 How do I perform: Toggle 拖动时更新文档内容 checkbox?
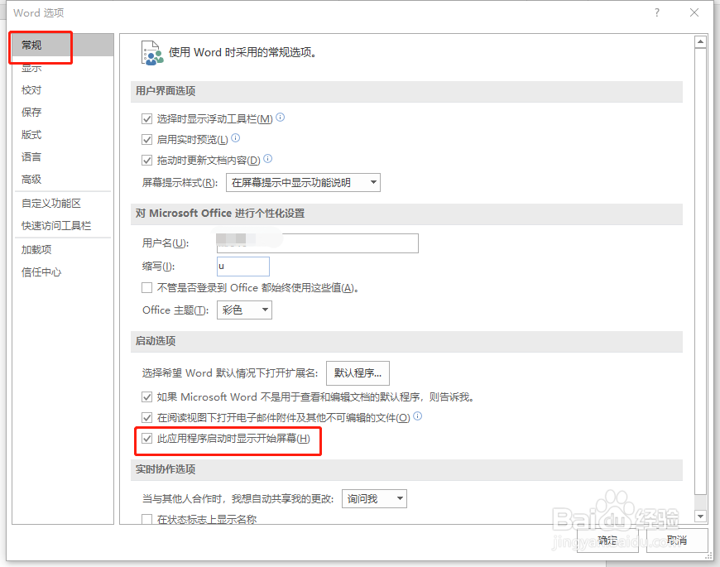point(147,161)
